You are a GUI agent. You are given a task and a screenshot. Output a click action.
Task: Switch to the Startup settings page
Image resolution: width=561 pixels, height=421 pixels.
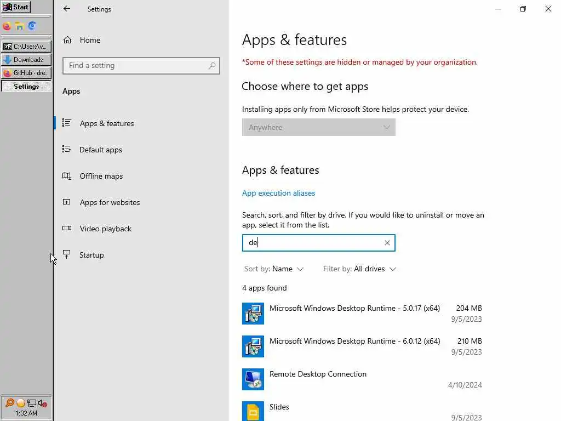coord(91,255)
